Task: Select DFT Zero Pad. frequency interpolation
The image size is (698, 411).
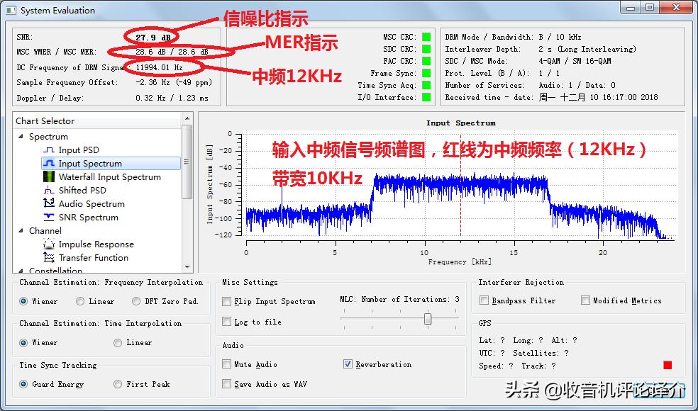Action: pos(136,300)
